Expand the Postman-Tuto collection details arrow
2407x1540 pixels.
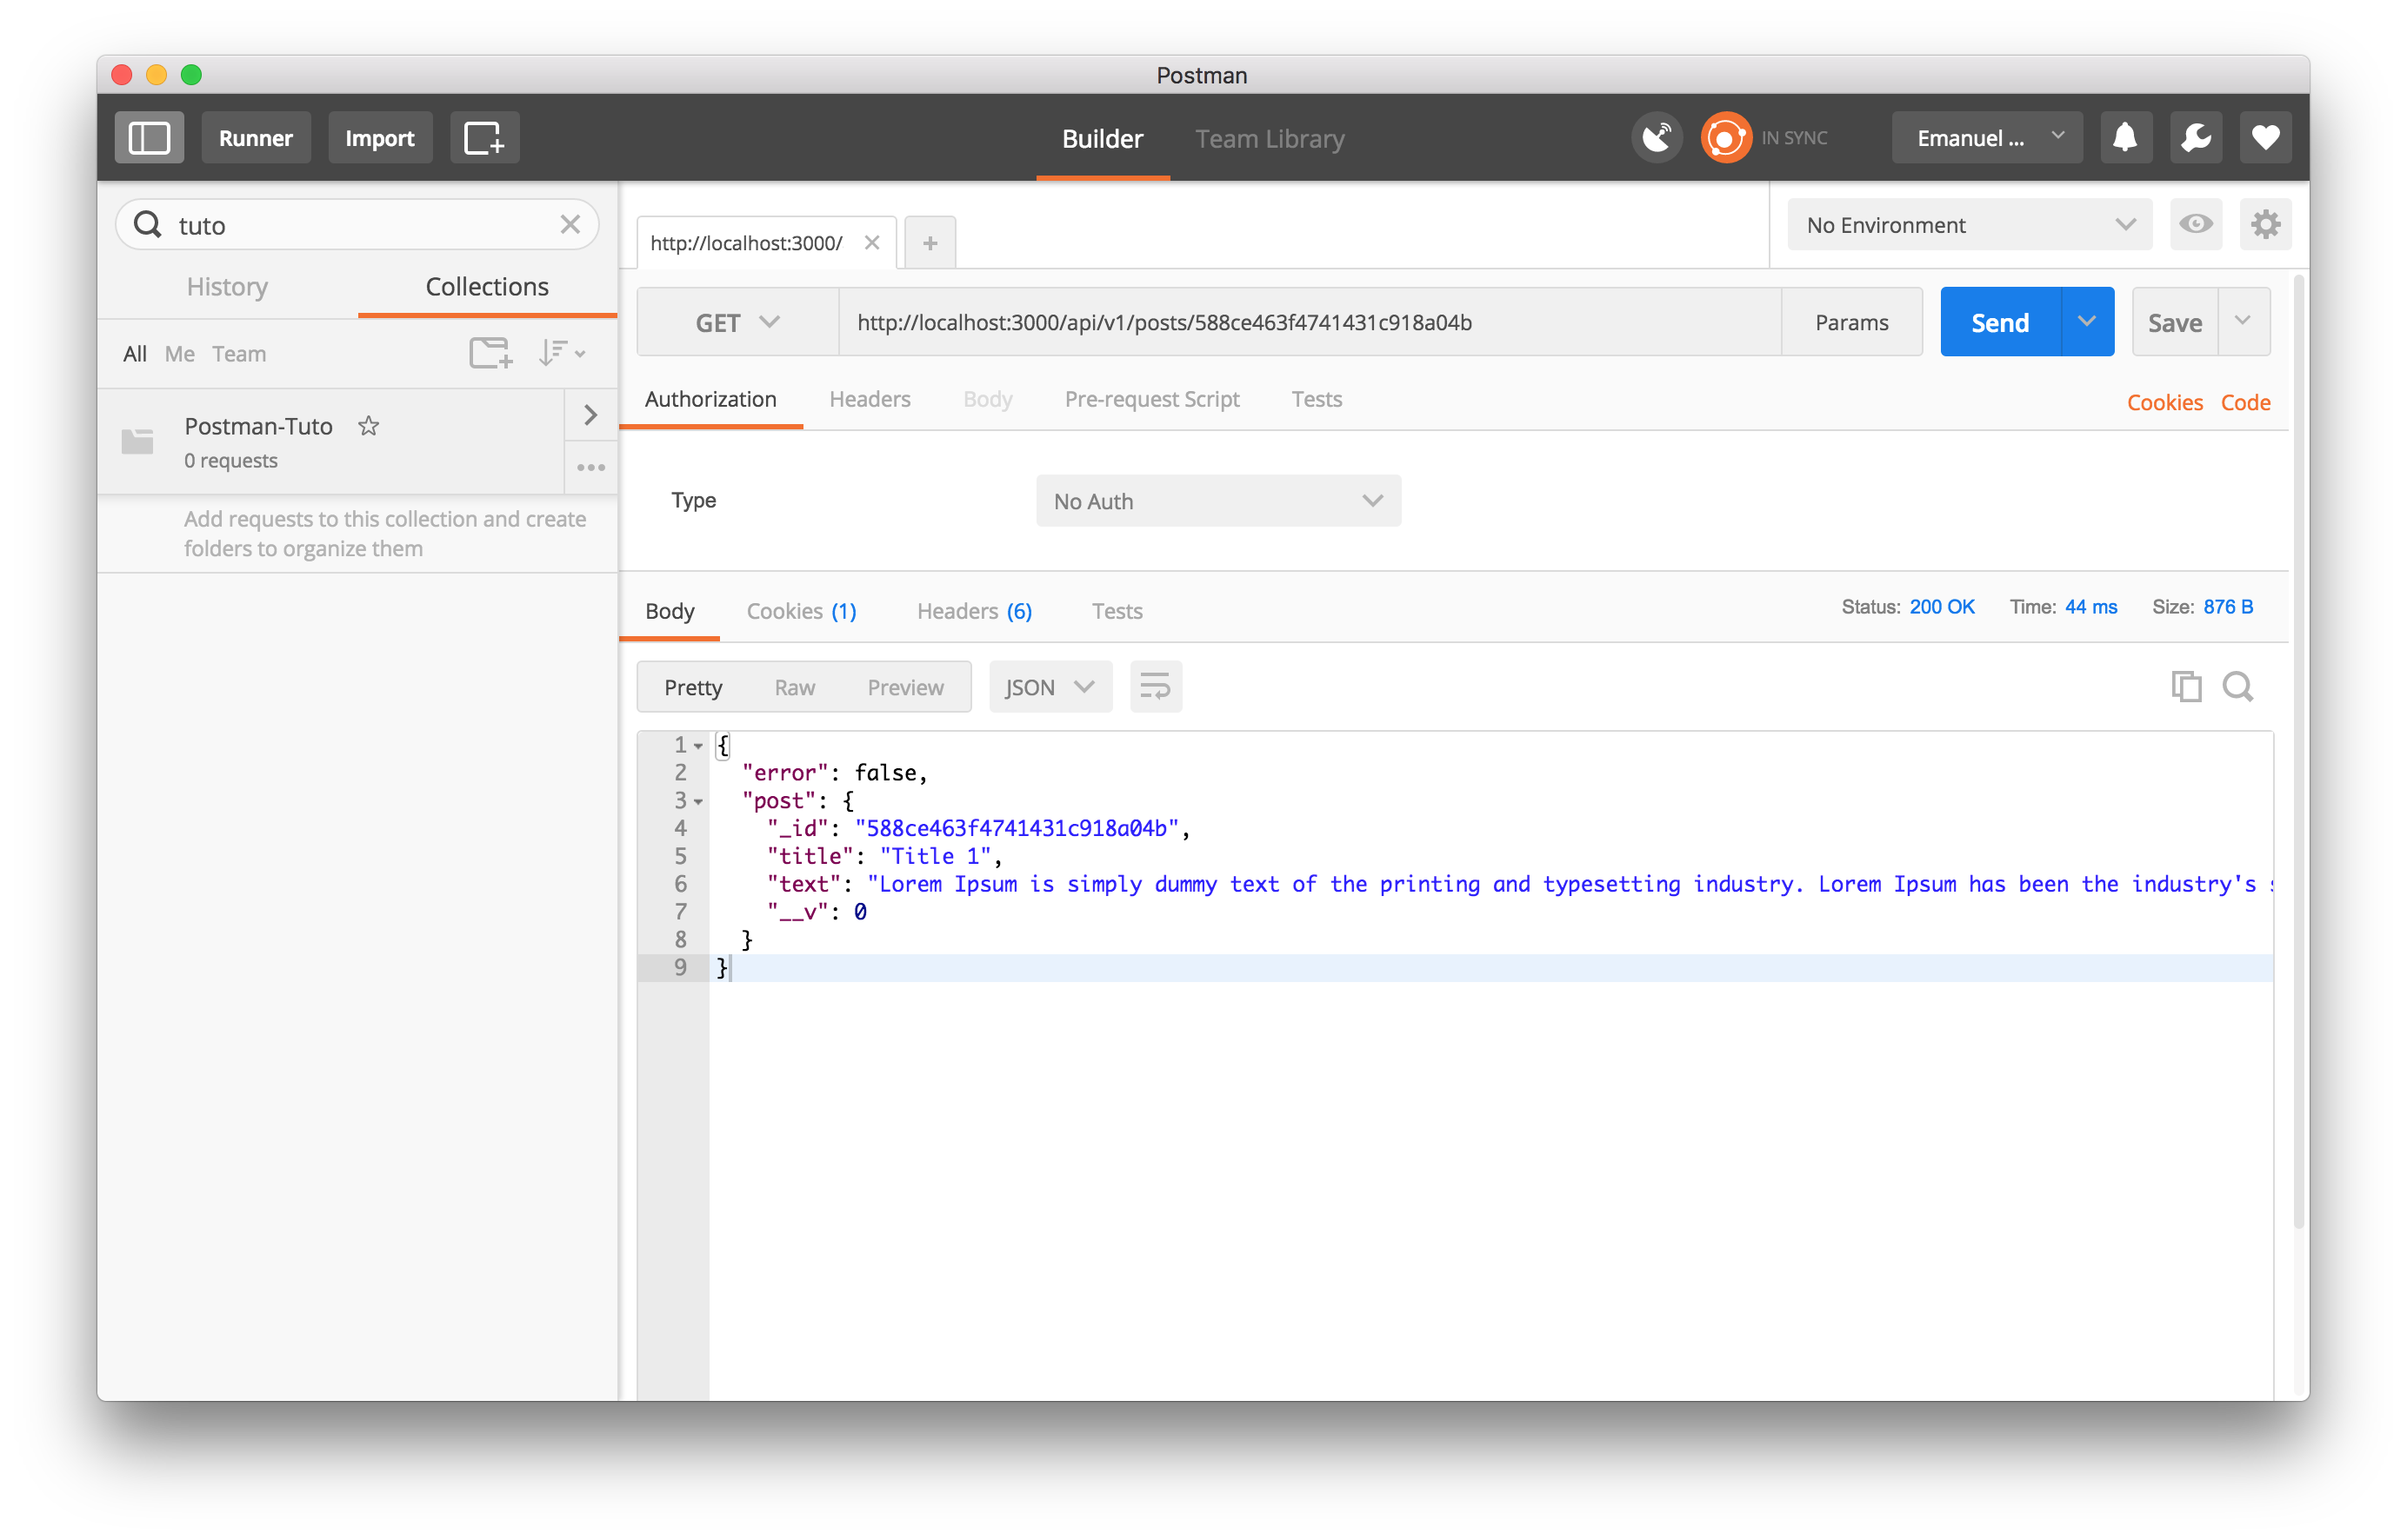click(591, 415)
